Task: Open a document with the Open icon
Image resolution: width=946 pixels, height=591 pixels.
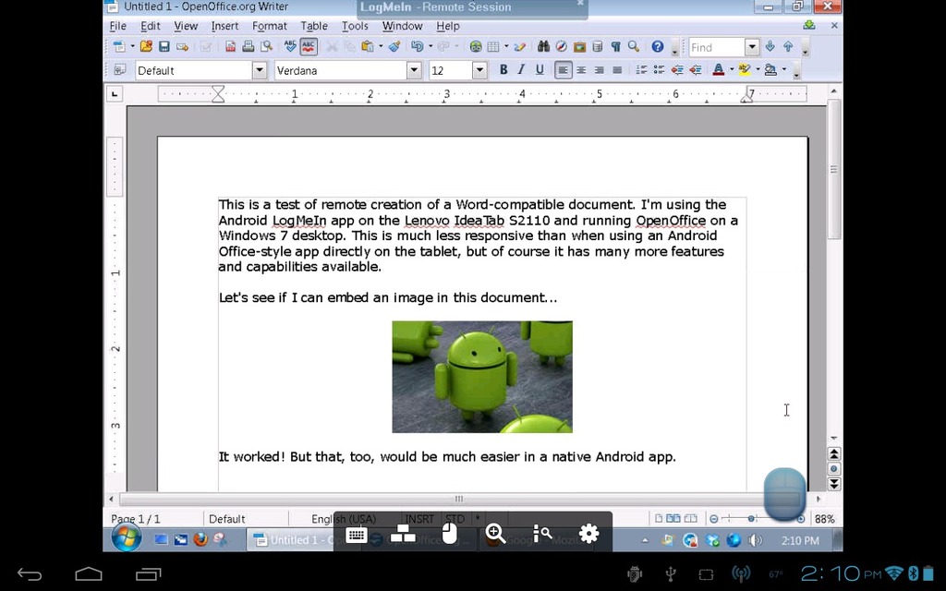Action: 146,46
